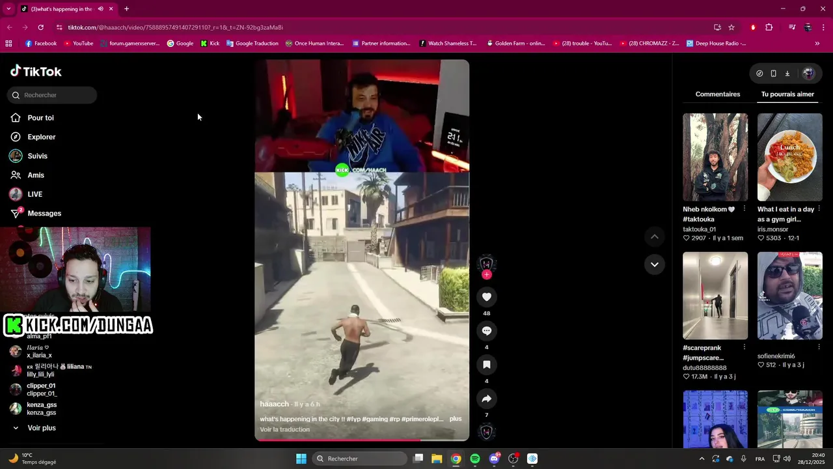Screen dimensions: 833x469
Task: Go to next video with down arrow
Action: pyautogui.click(x=655, y=264)
